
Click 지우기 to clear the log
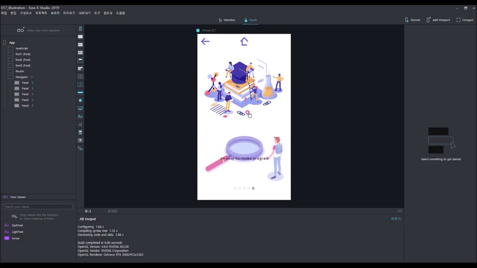pyautogui.click(x=396, y=219)
